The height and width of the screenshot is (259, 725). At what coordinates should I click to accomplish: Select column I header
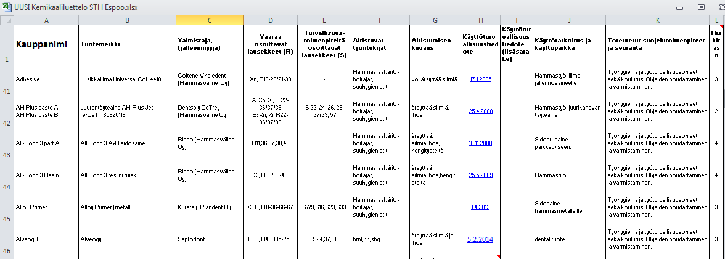click(x=517, y=20)
